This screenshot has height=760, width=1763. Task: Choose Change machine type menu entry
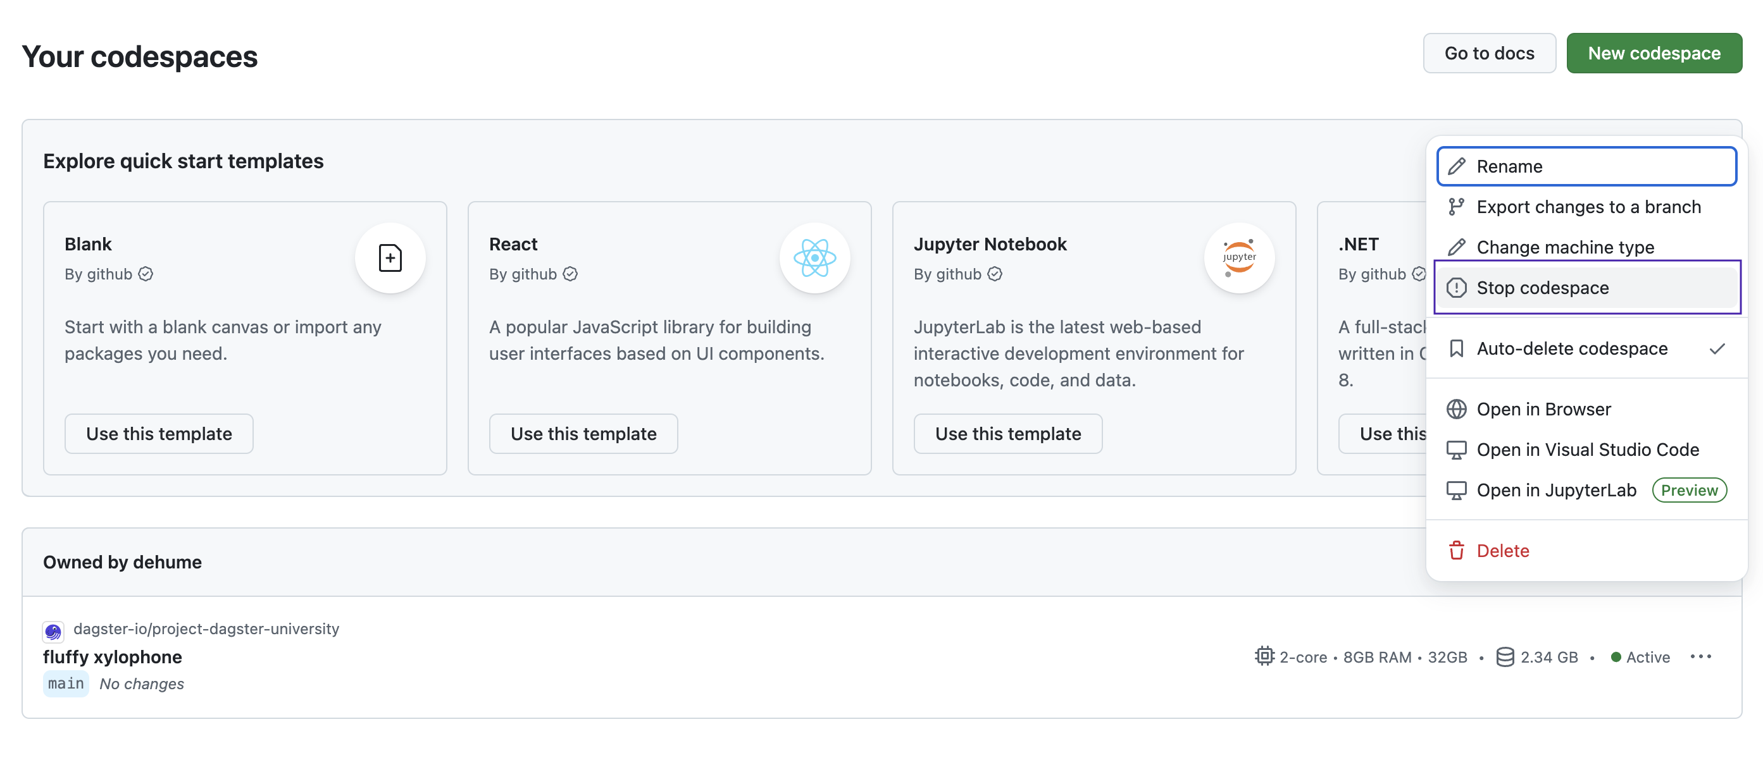point(1565,247)
